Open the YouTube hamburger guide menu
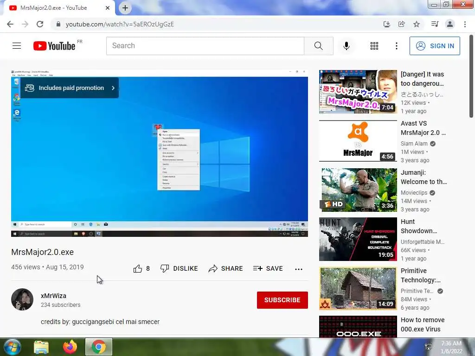The image size is (475, 356). [17, 46]
